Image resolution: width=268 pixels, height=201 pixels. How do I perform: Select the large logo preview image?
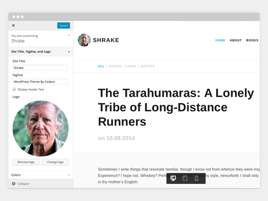[x=41, y=129]
